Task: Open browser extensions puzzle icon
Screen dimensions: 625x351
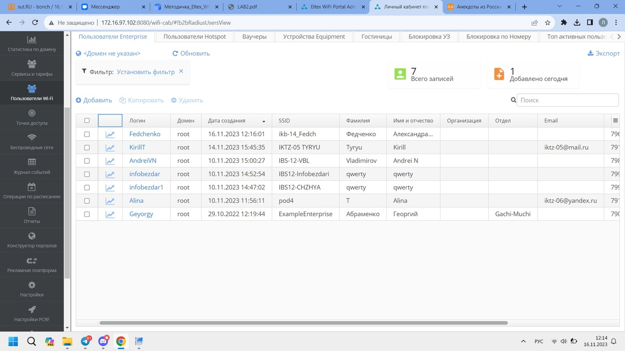Action: [x=564, y=22]
